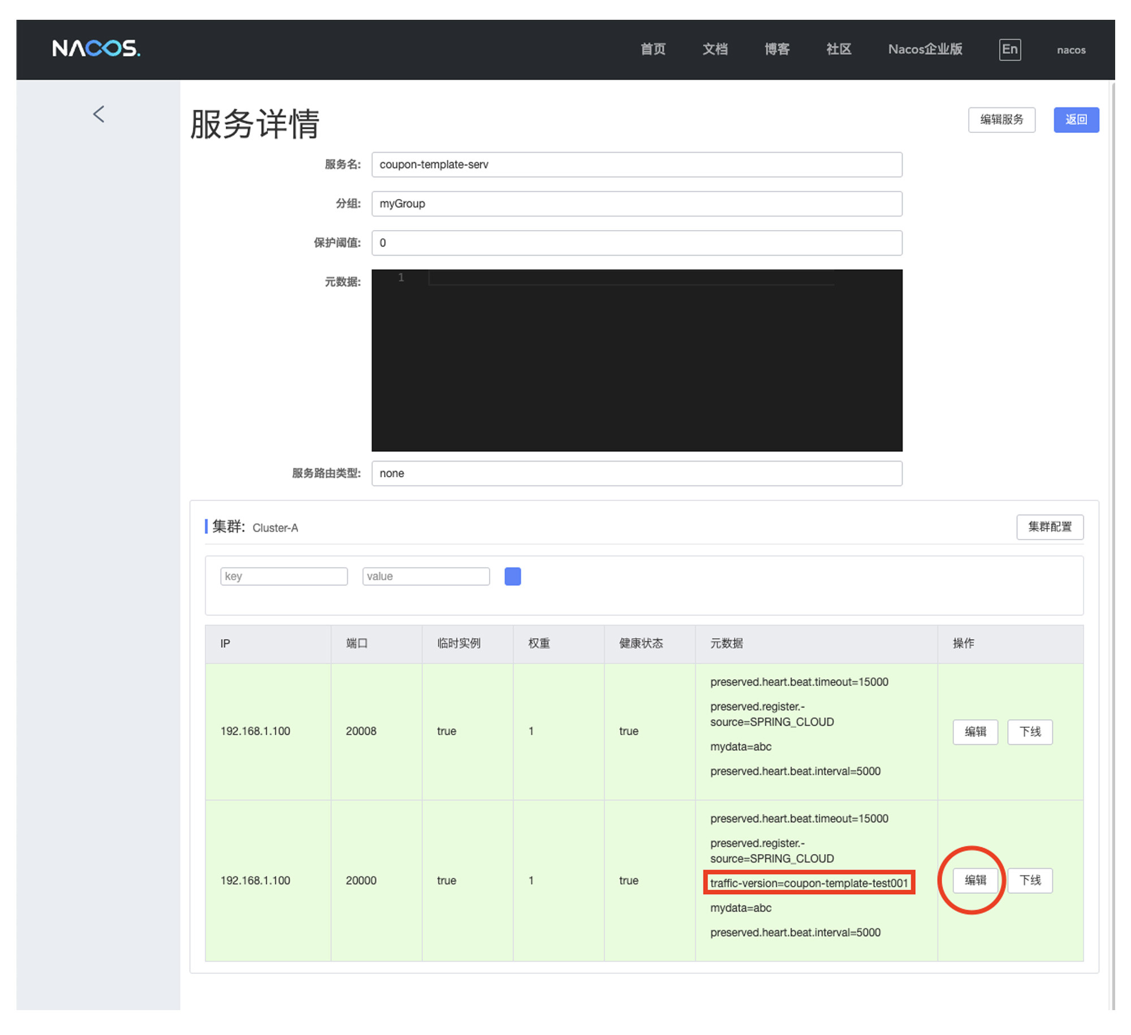The width and height of the screenshot is (1131, 1035).
Task: Collapse sidebar with back chevron
Action: point(99,114)
